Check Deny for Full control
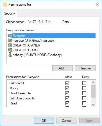Image resolution: width=102 pixels, height=126 pixels. click(84, 83)
